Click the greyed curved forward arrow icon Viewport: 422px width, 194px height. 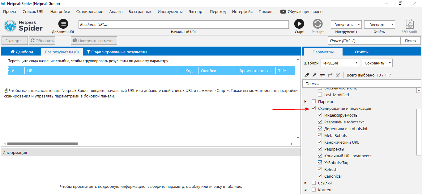tap(330, 75)
